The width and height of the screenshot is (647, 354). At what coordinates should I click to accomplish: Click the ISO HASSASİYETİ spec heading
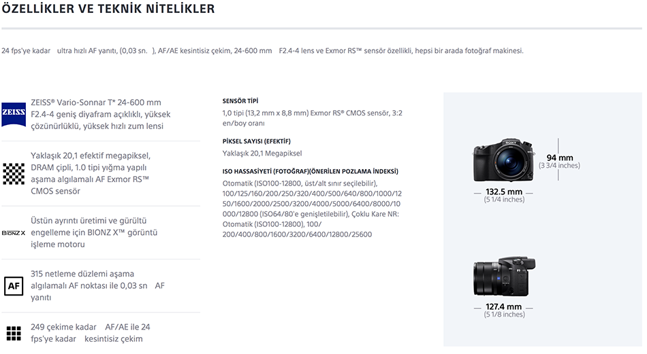pyautogui.click(x=311, y=171)
